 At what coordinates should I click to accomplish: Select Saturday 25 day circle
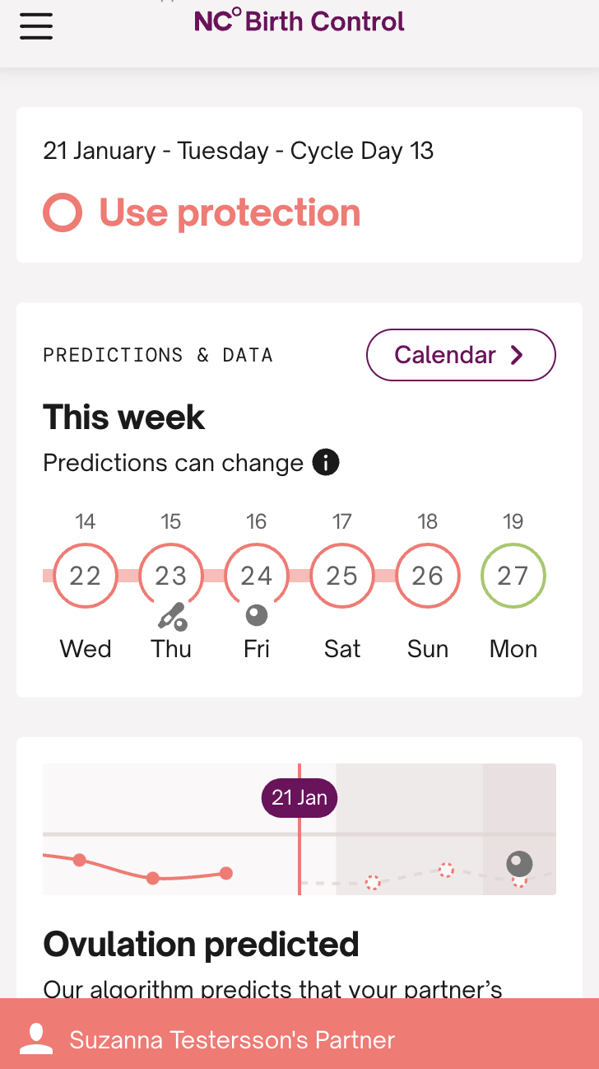(x=342, y=576)
